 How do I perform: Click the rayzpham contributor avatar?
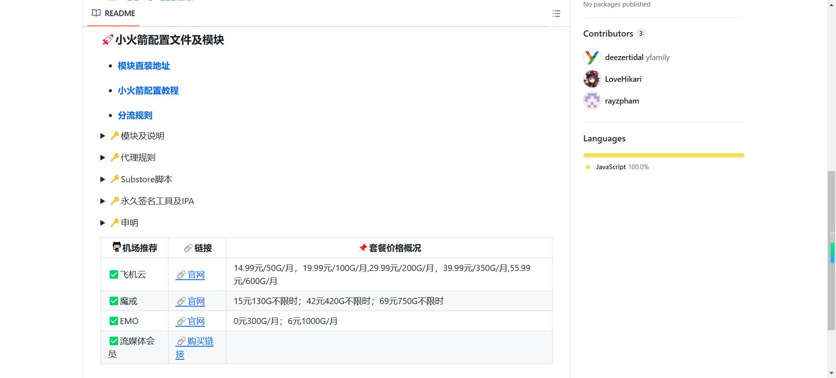pos(592,101)
